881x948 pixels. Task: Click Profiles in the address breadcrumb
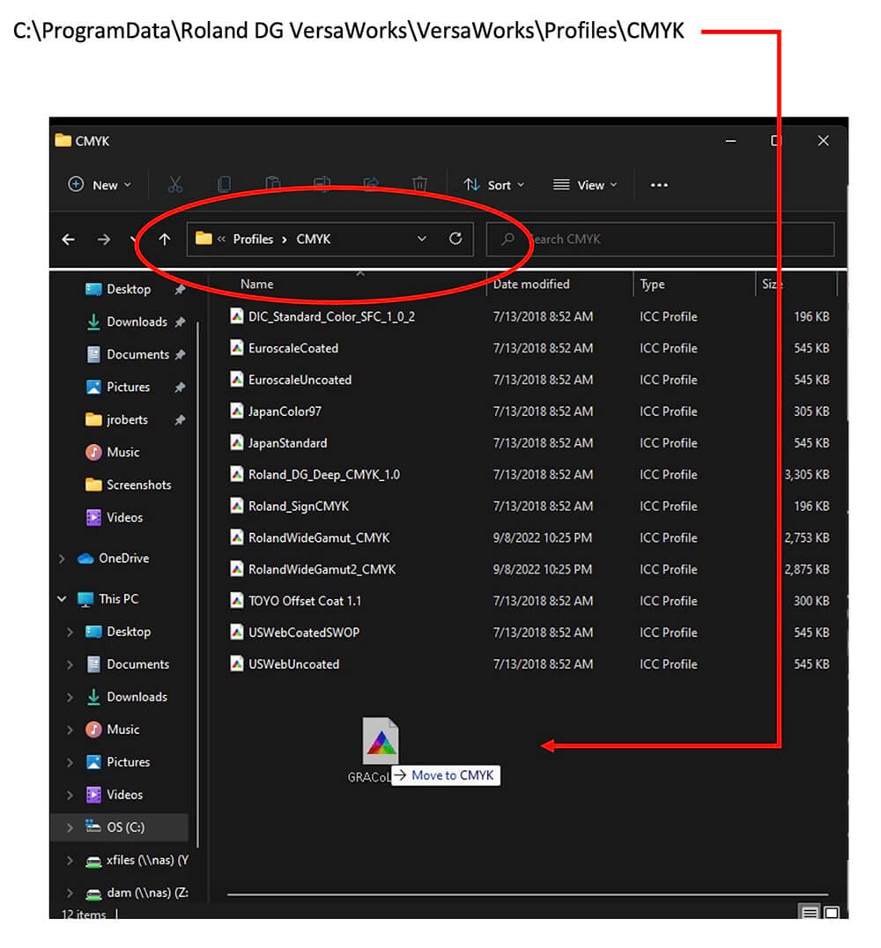tap(254, 240)
